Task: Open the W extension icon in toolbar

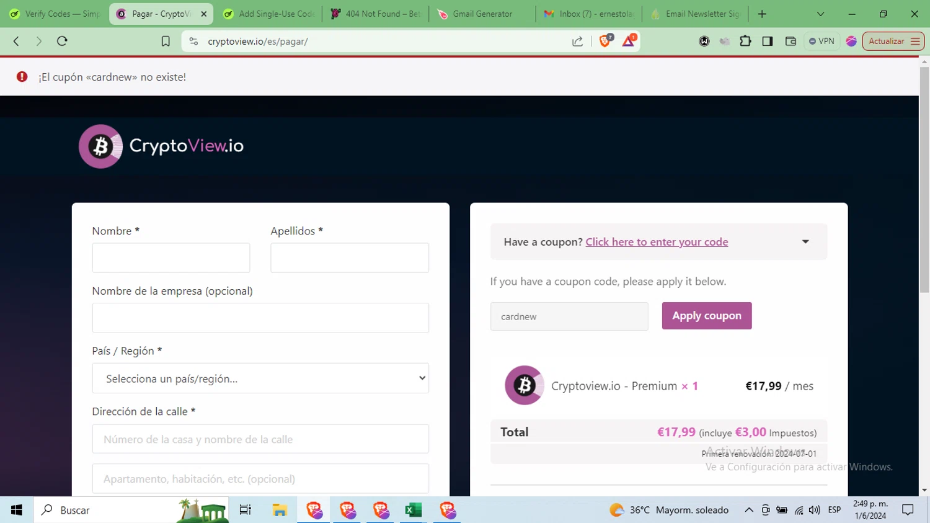Action: [704, 41]
